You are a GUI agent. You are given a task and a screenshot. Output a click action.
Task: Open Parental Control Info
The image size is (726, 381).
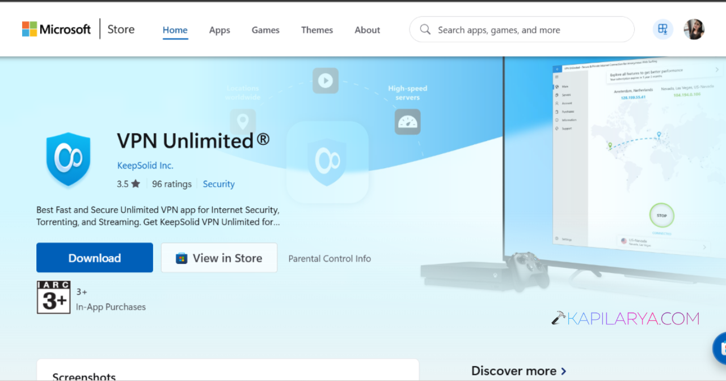(330, 258)
